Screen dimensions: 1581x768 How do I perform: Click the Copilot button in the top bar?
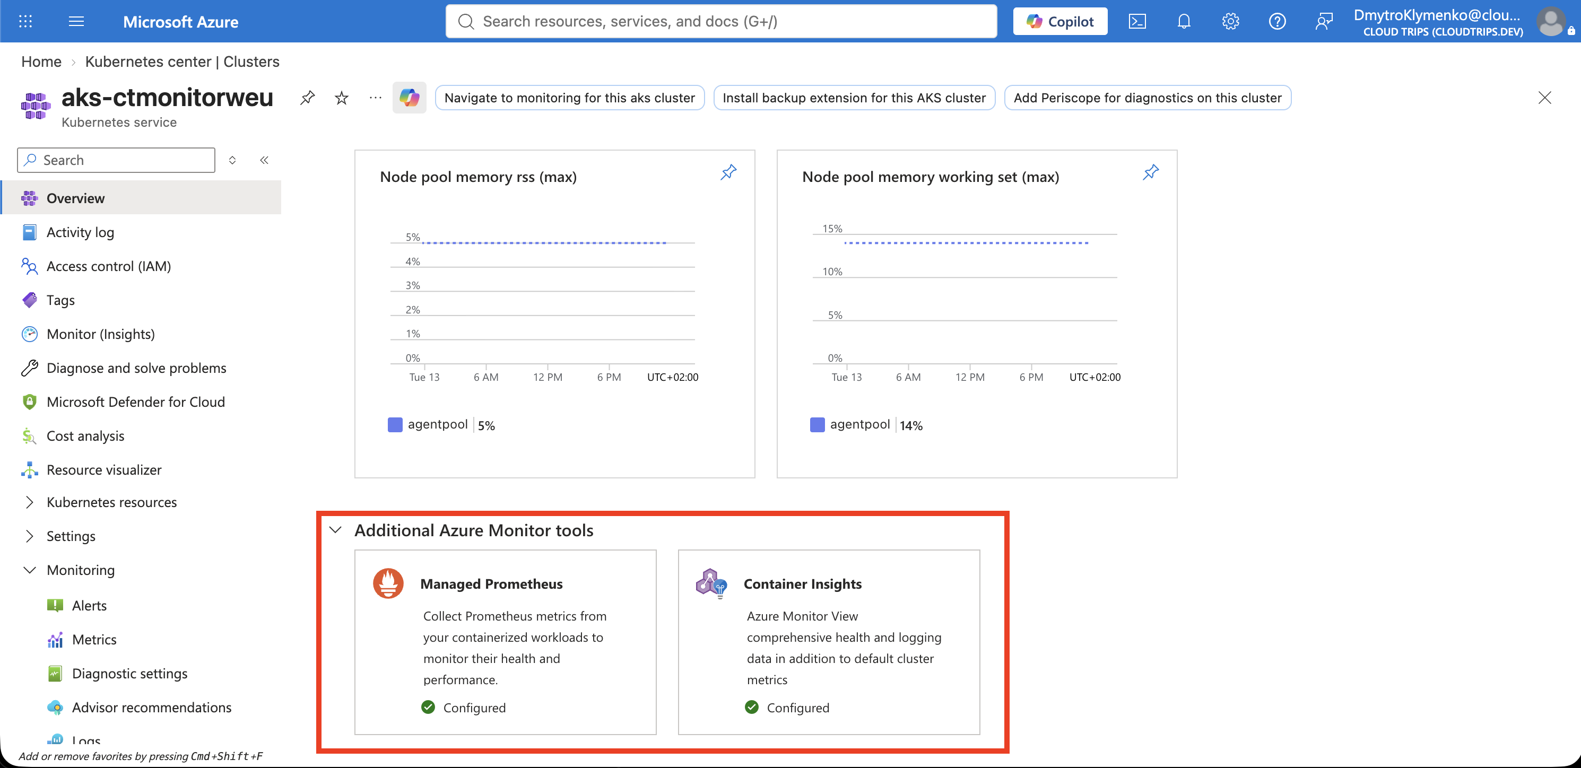[1060, 21]
